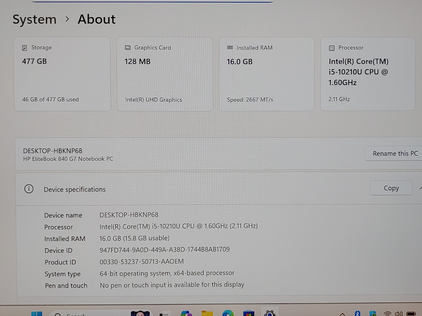Image resolution: width=422 pixels, height=316 pixels.
Task: Open the Wi-Fi network tray icon
Action: point(387,314)
